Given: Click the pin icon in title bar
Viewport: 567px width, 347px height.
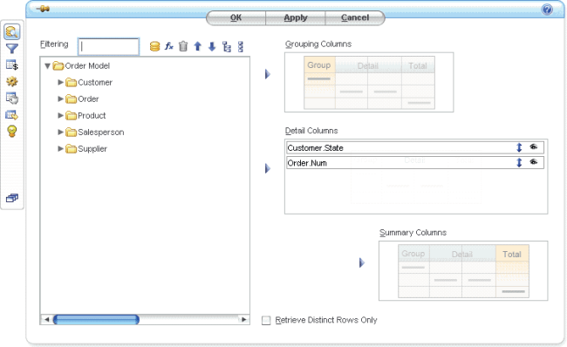Looking at the screenshot, I should point(43,9).
